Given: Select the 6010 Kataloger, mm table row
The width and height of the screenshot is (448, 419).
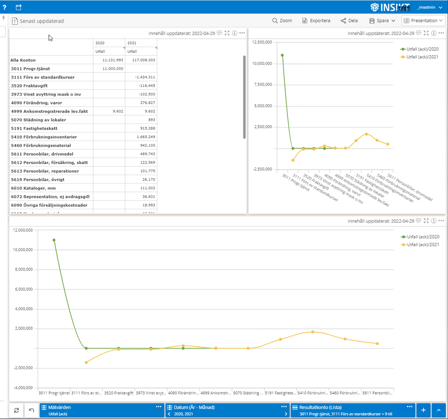Looking at the screenshot, I should click(83, 188).
